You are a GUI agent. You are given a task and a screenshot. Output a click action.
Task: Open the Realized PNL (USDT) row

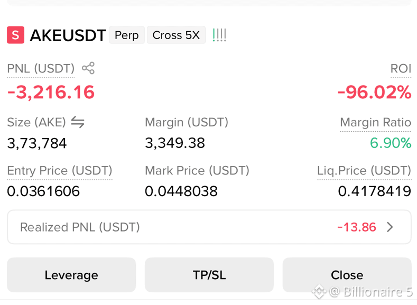209,227
